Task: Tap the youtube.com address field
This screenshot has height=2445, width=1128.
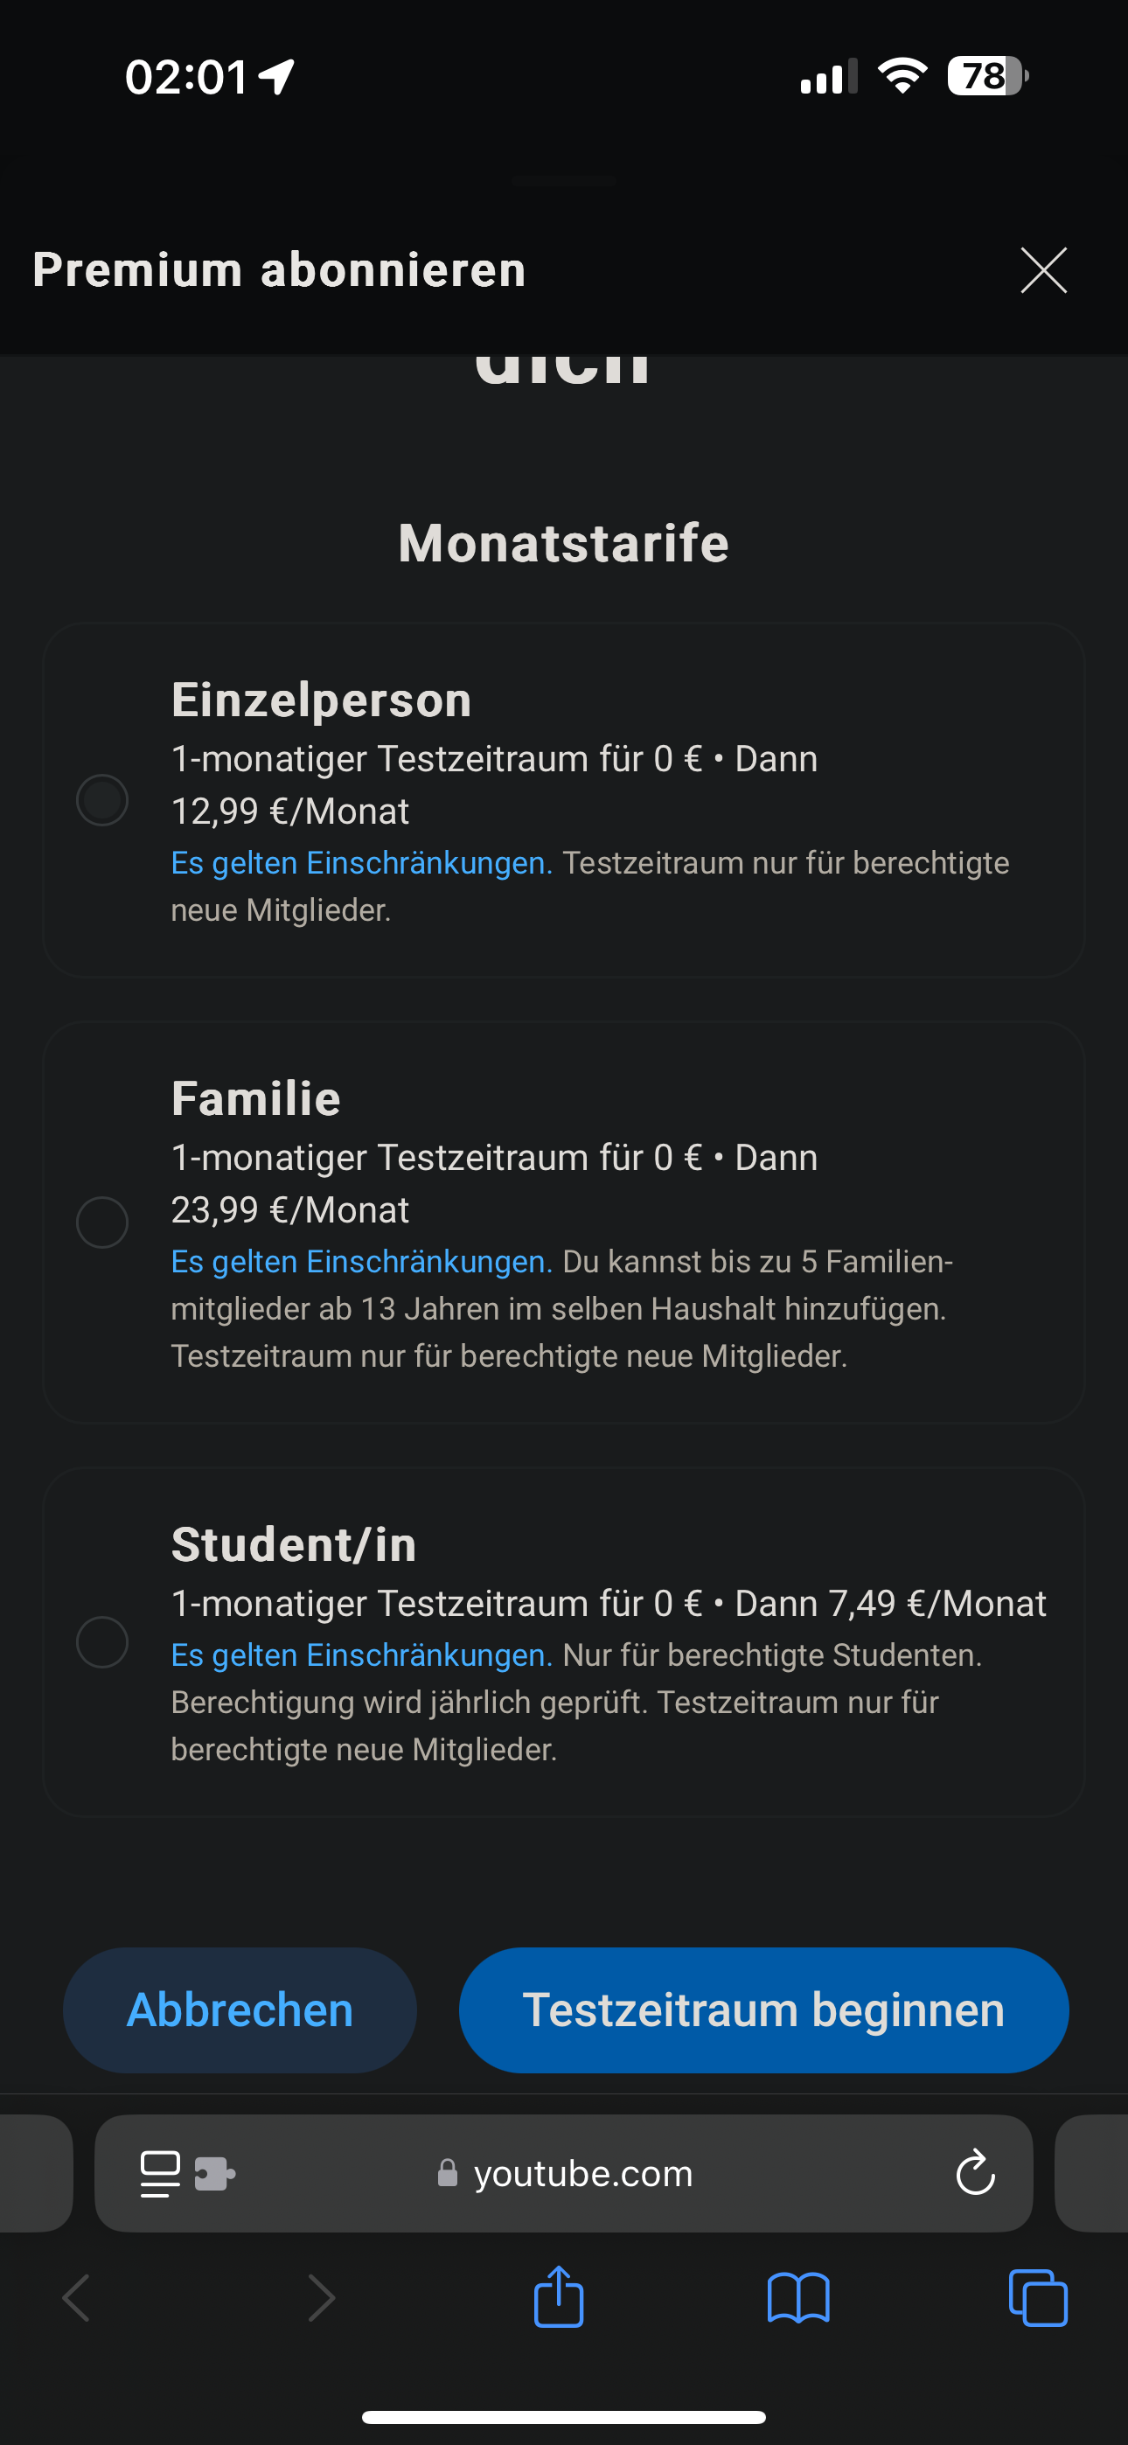Action: pos(583,2174)
